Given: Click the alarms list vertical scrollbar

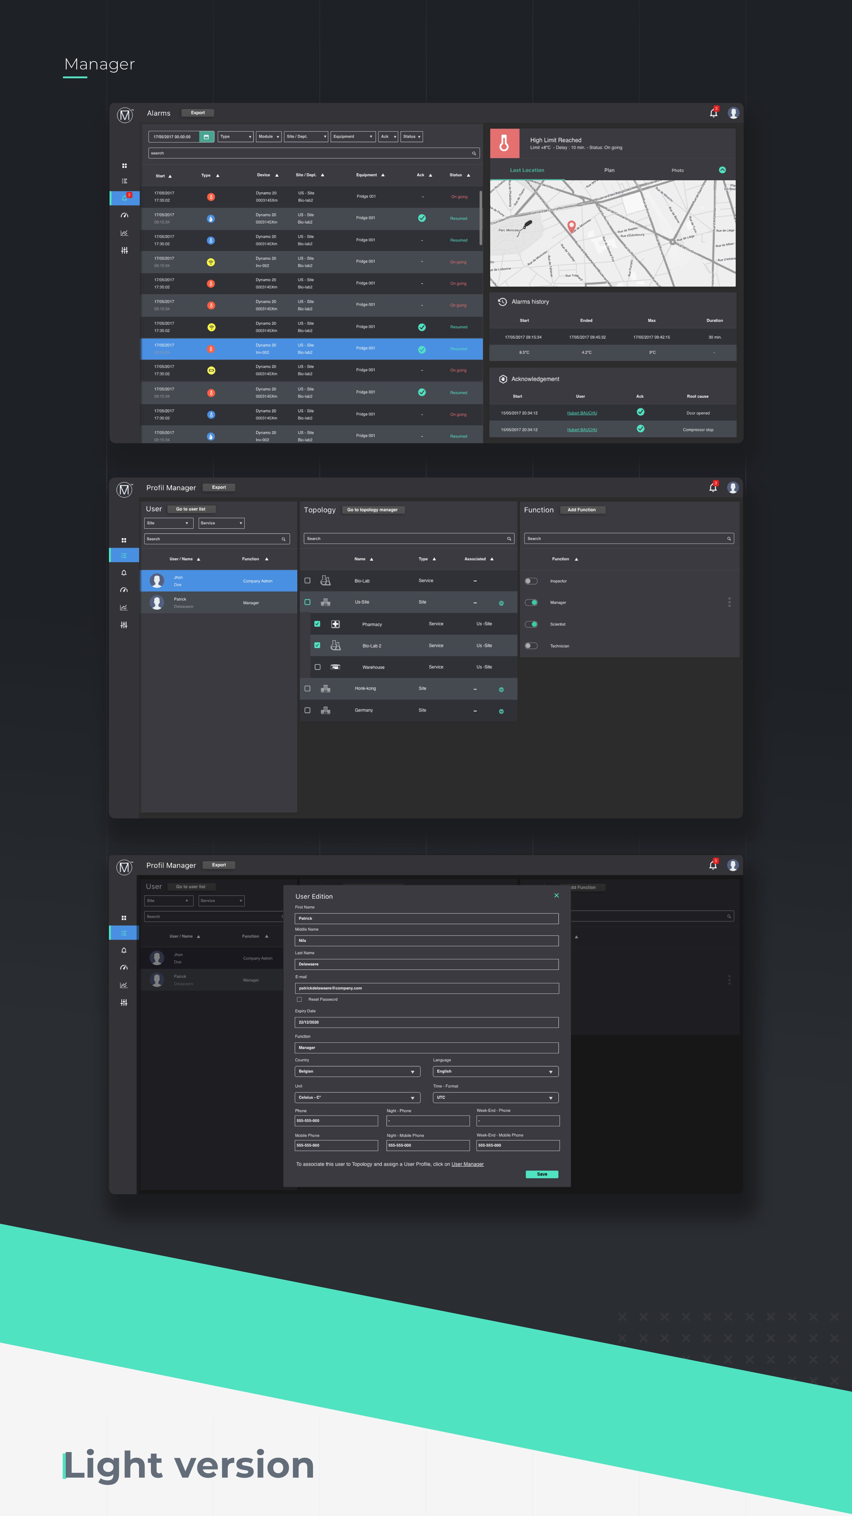Looking at the screenshot, I should coord(481,218).
